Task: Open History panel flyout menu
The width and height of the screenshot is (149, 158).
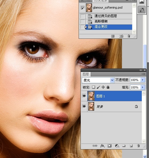Action: [x=134, y=1]
